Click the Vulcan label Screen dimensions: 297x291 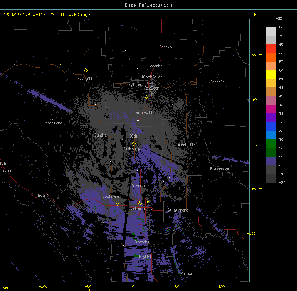click(187, 274)
